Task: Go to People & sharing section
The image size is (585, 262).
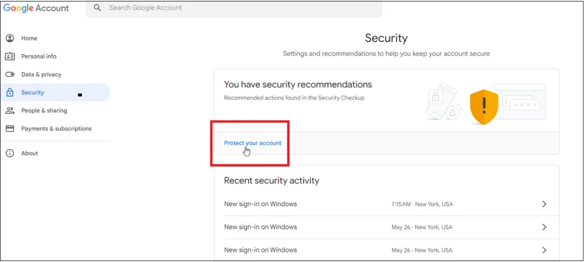Action: pos(44,111)
